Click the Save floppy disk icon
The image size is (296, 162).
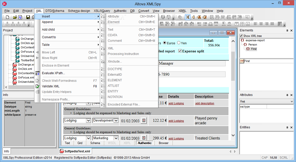pos(28,17)
